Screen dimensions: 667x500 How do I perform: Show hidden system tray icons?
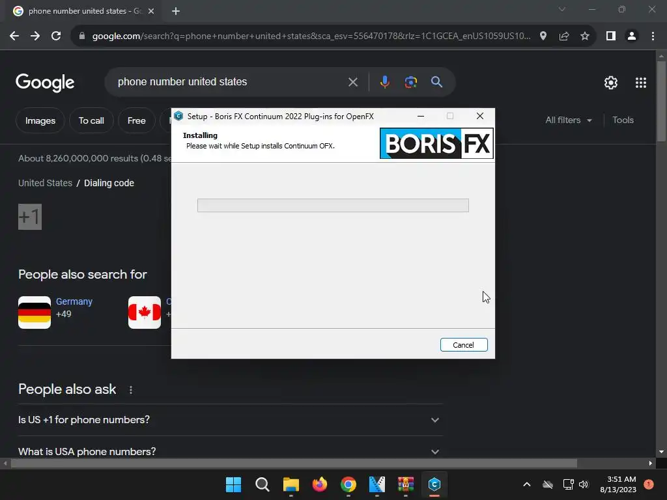pos(526,484)
